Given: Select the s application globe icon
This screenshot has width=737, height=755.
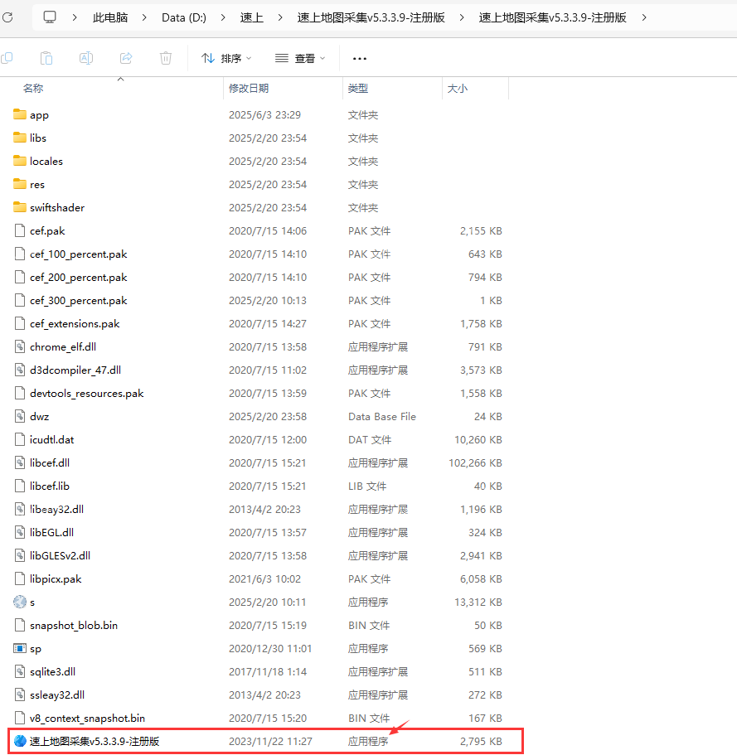Looking at the screenshot, I should [20, 602].
